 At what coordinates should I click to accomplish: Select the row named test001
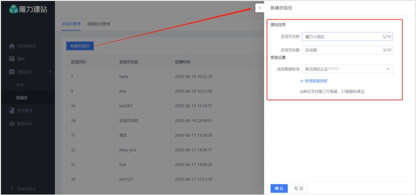click(x=165, y=106)
